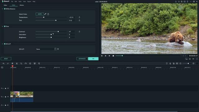Lock audio track 1
This screenshot has width=199, height=112.
tap(6, 105)
